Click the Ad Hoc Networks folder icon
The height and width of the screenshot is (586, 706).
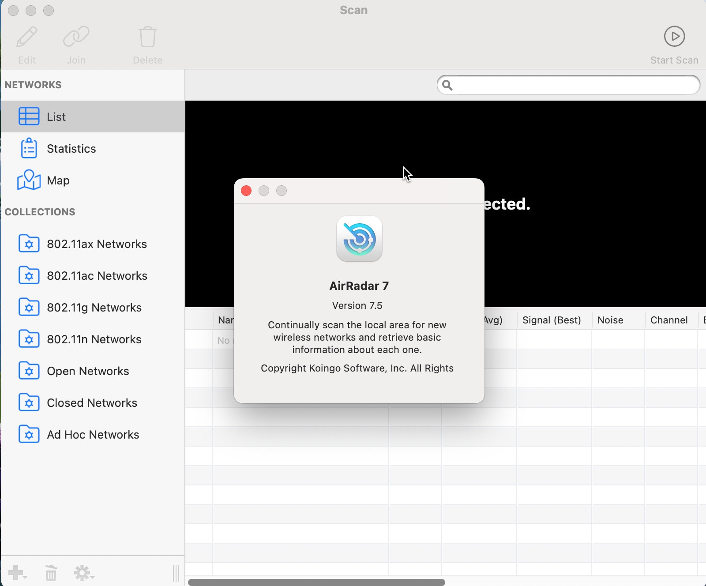[x=29, y=434]
